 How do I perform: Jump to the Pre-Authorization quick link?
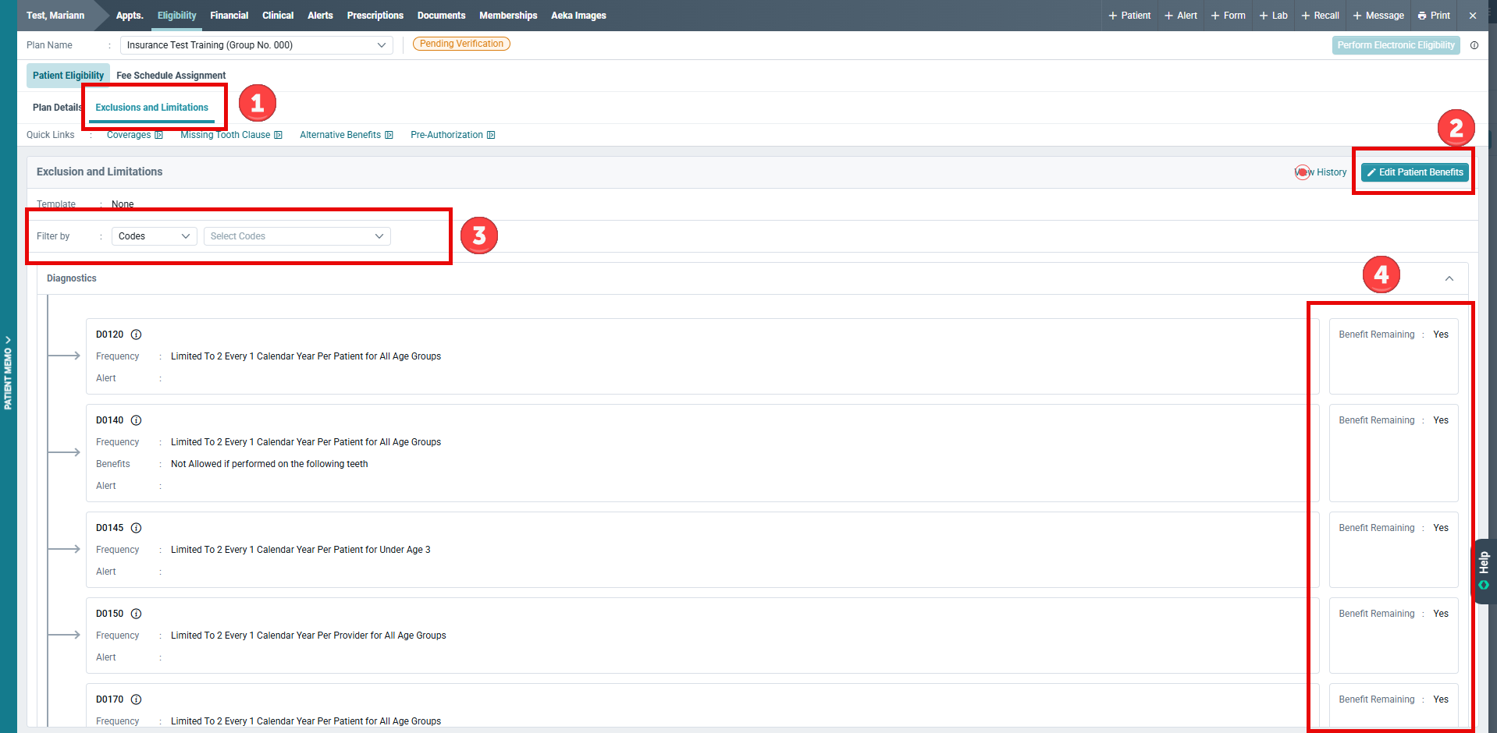tap(453, 135)
